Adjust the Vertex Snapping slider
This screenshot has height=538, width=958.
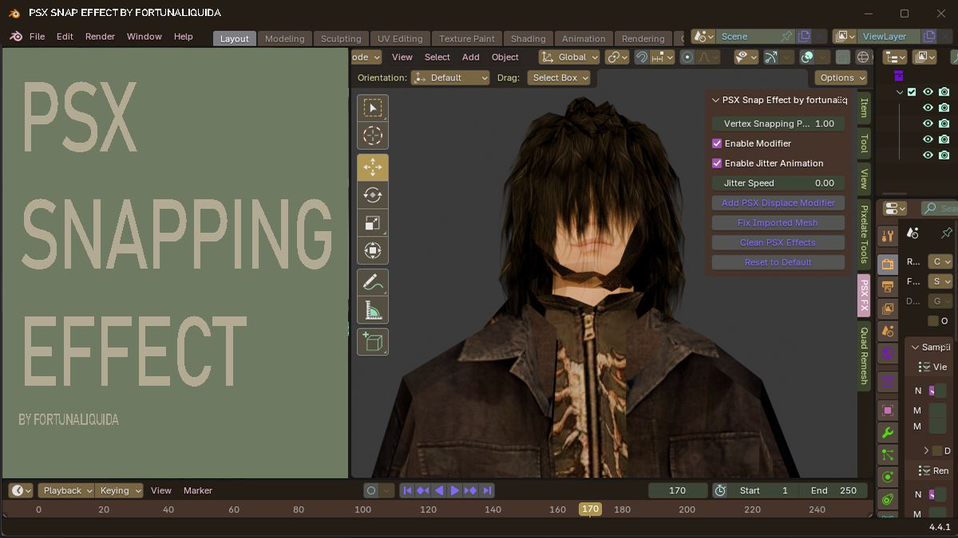pos(778,124)
